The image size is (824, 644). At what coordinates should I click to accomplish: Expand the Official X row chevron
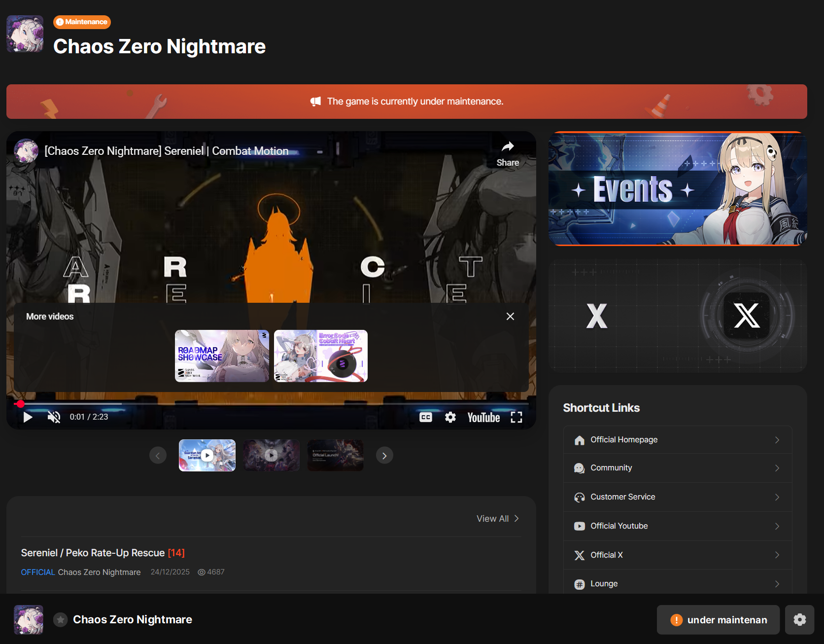[777, 555]
